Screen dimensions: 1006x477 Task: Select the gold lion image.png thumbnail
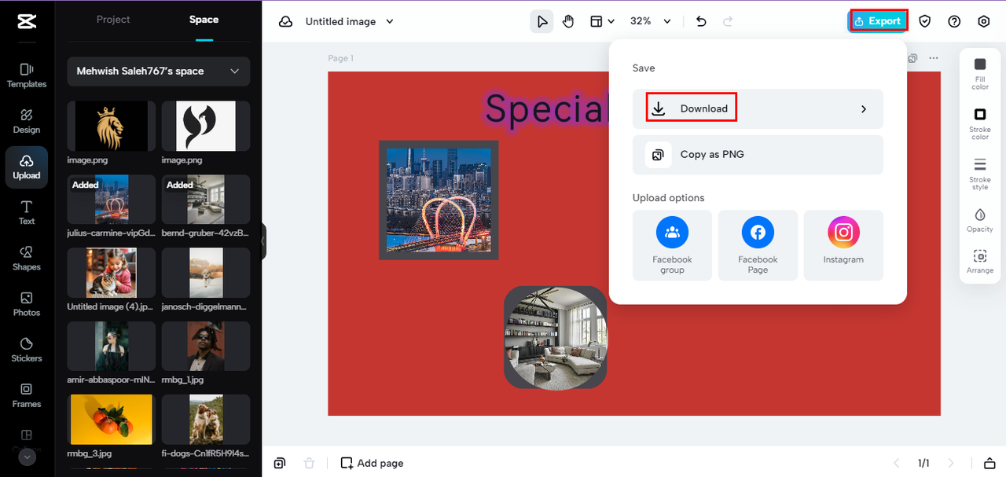click(111, 126)
